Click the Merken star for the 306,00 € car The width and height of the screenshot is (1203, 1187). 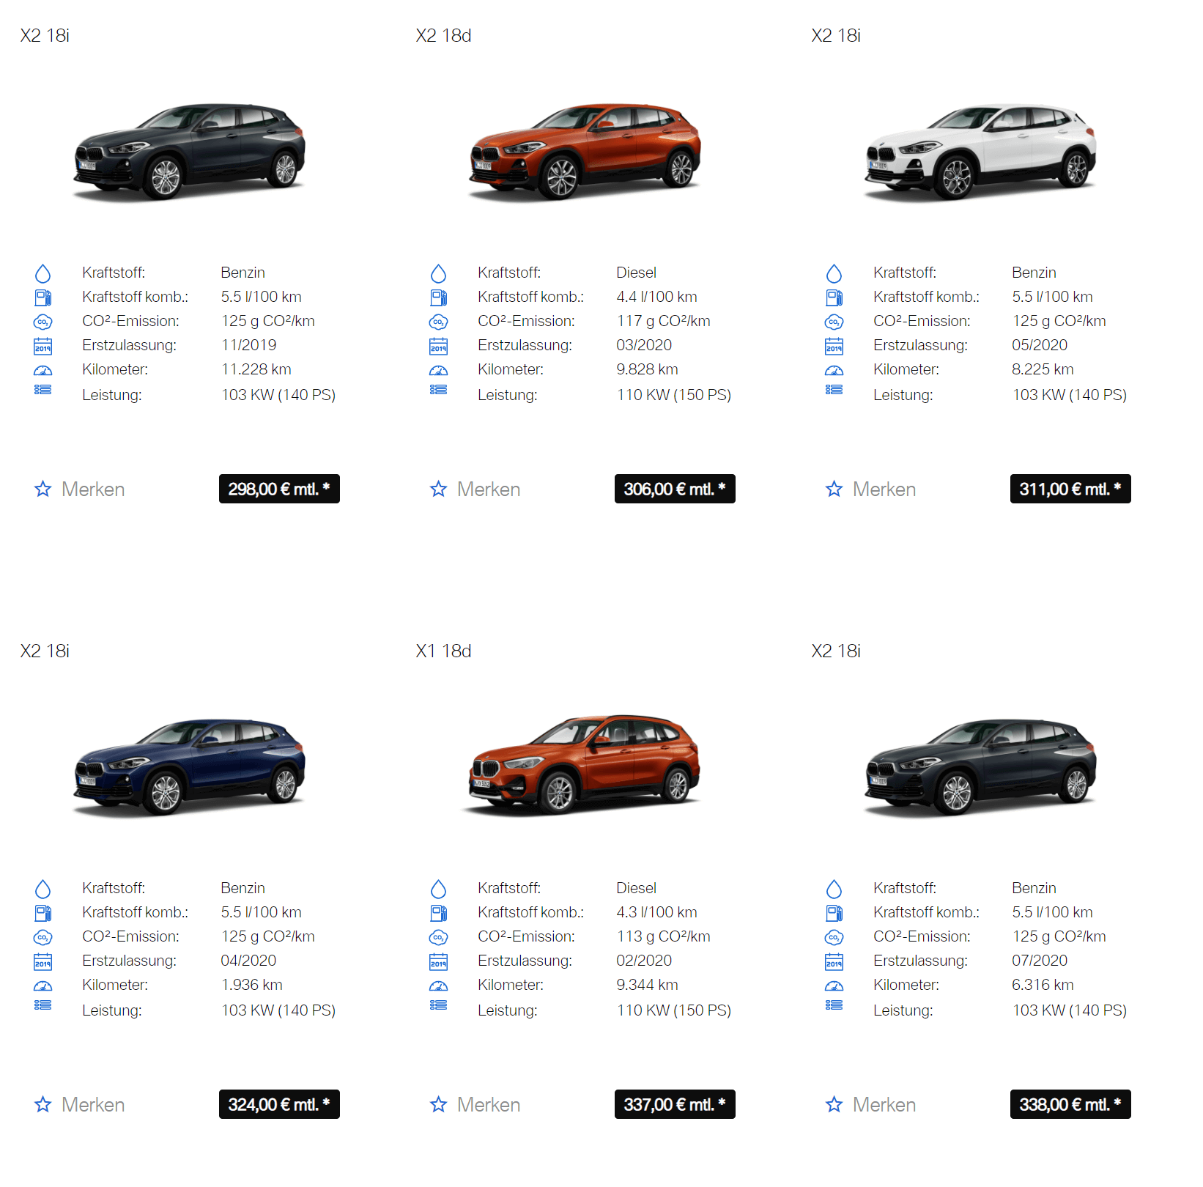point(439,489)
